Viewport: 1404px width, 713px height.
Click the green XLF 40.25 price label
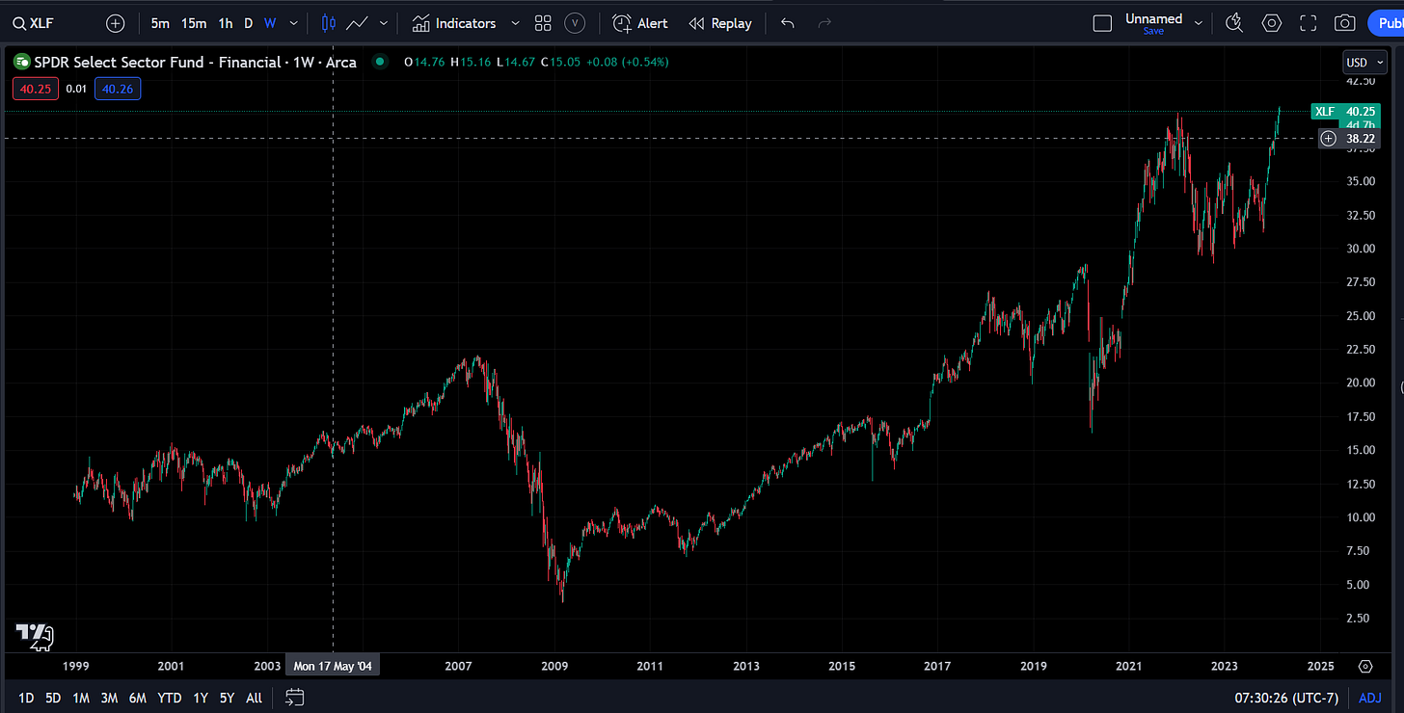tap(1345, 112)
